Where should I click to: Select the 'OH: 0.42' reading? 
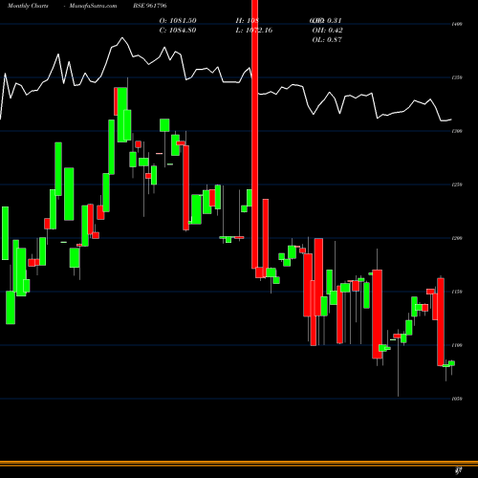[x=327, y=30]
